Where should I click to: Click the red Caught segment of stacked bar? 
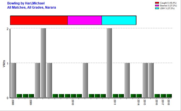(x=39, y=20)
